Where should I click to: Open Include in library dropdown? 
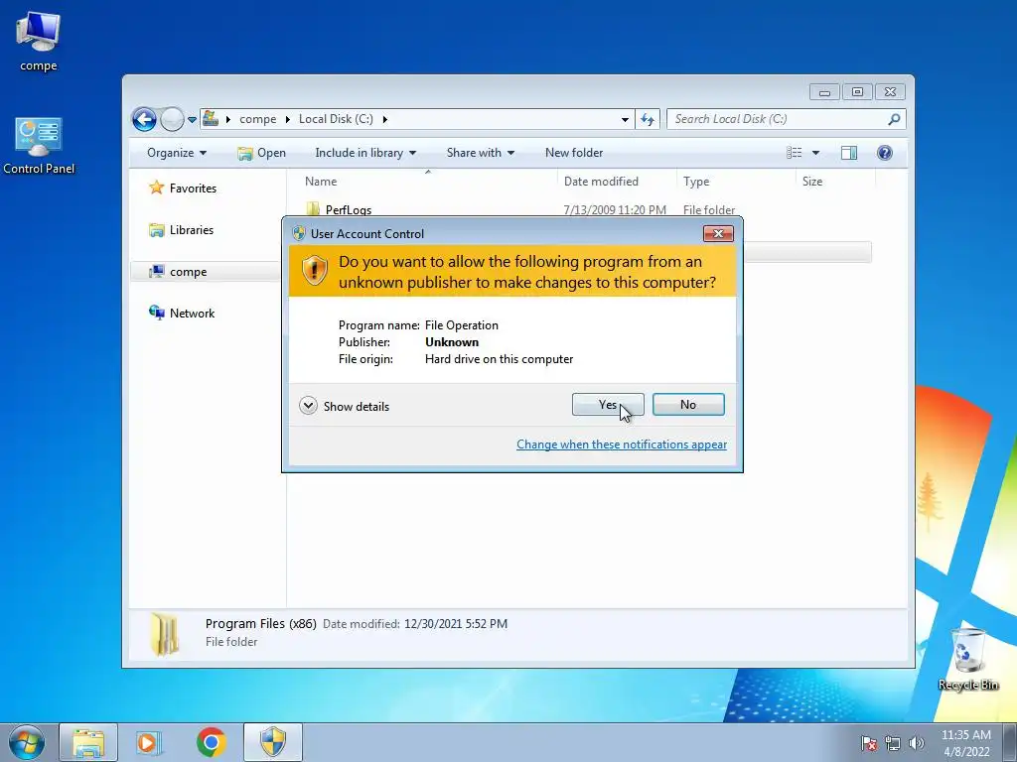365,153
